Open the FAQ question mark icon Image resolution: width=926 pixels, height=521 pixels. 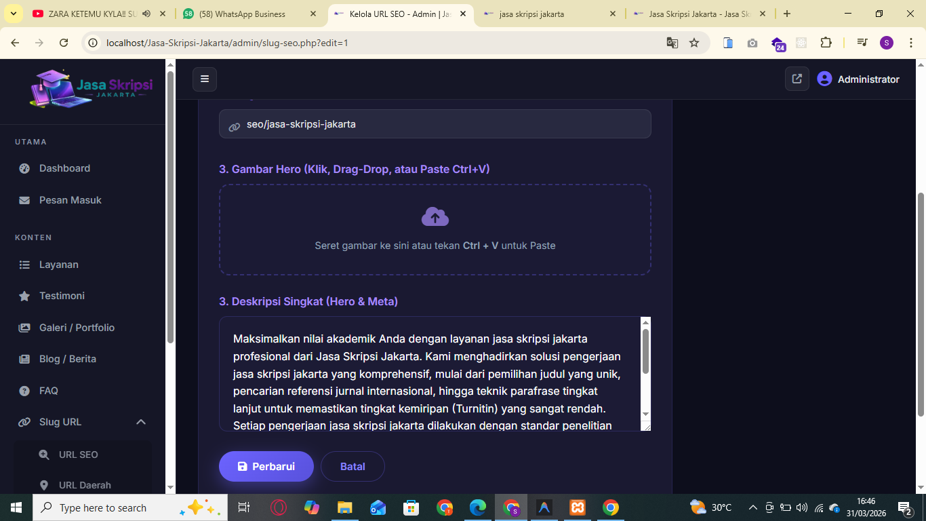point(25,390)
